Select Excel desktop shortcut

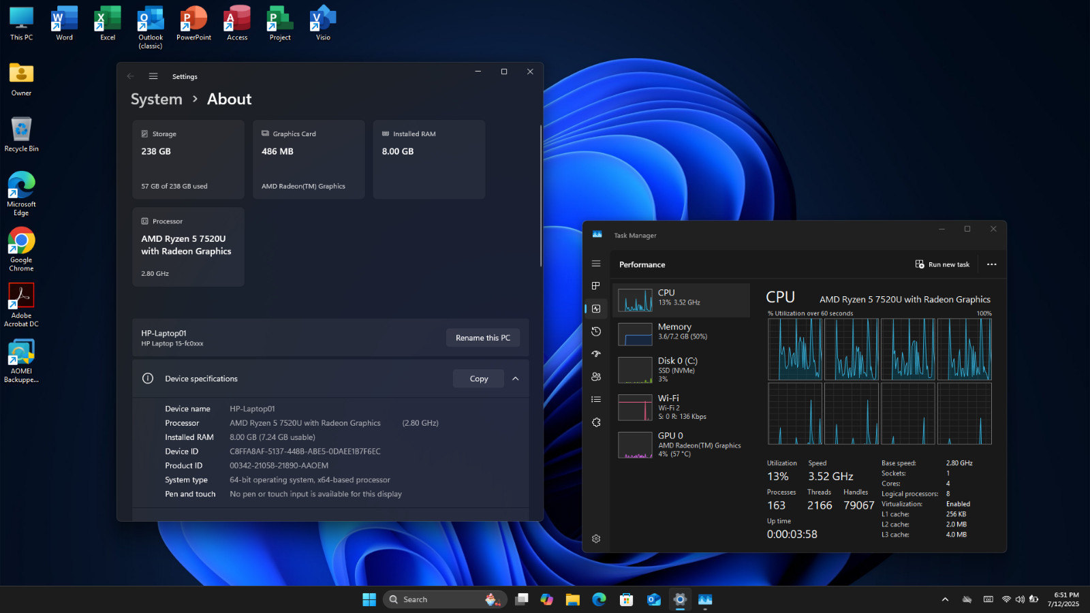[x=108, y=25]
